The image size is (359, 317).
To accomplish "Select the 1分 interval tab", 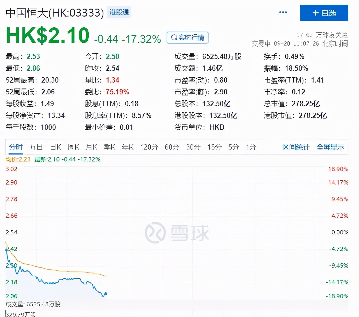I will click(251, 147).
